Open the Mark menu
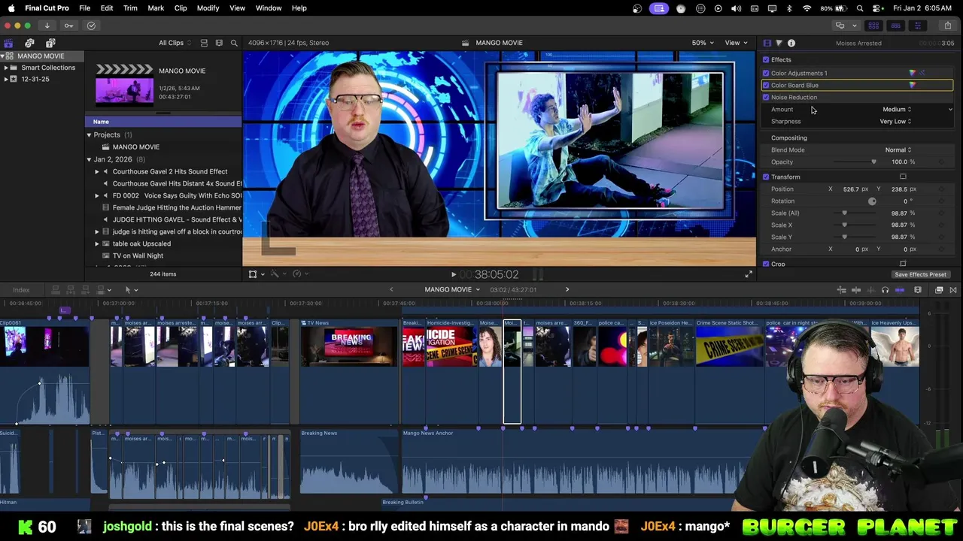Image resolution: width=963 pixels, height=541 pixels. point(156,8)
